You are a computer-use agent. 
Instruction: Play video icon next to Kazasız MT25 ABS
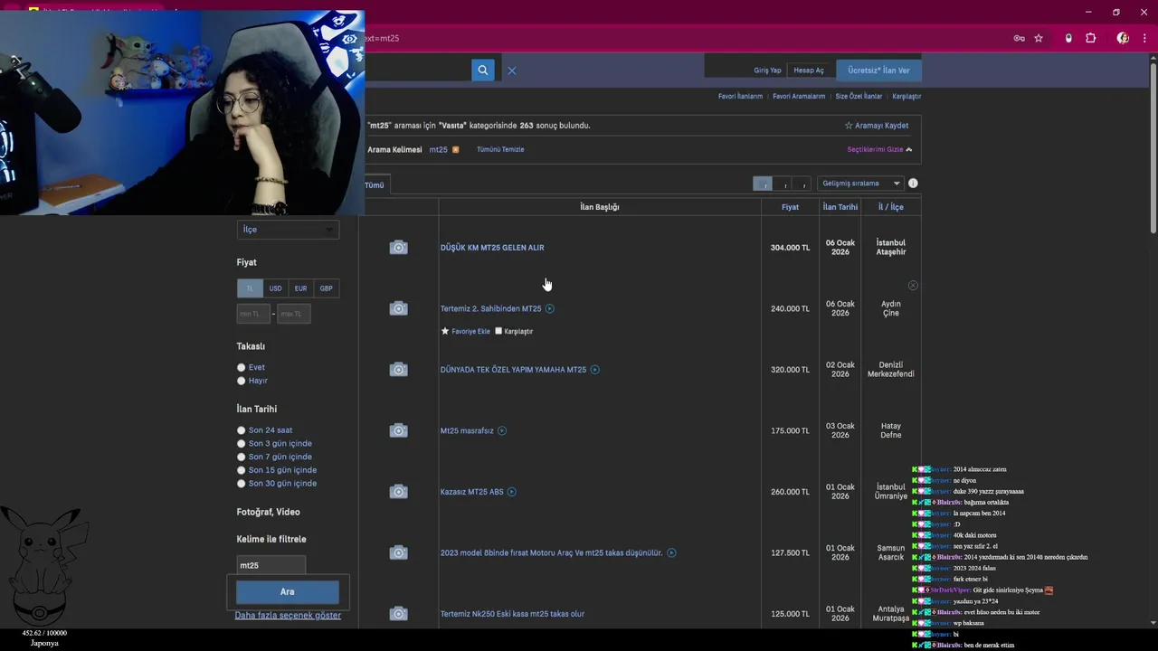tap(511, 492)
